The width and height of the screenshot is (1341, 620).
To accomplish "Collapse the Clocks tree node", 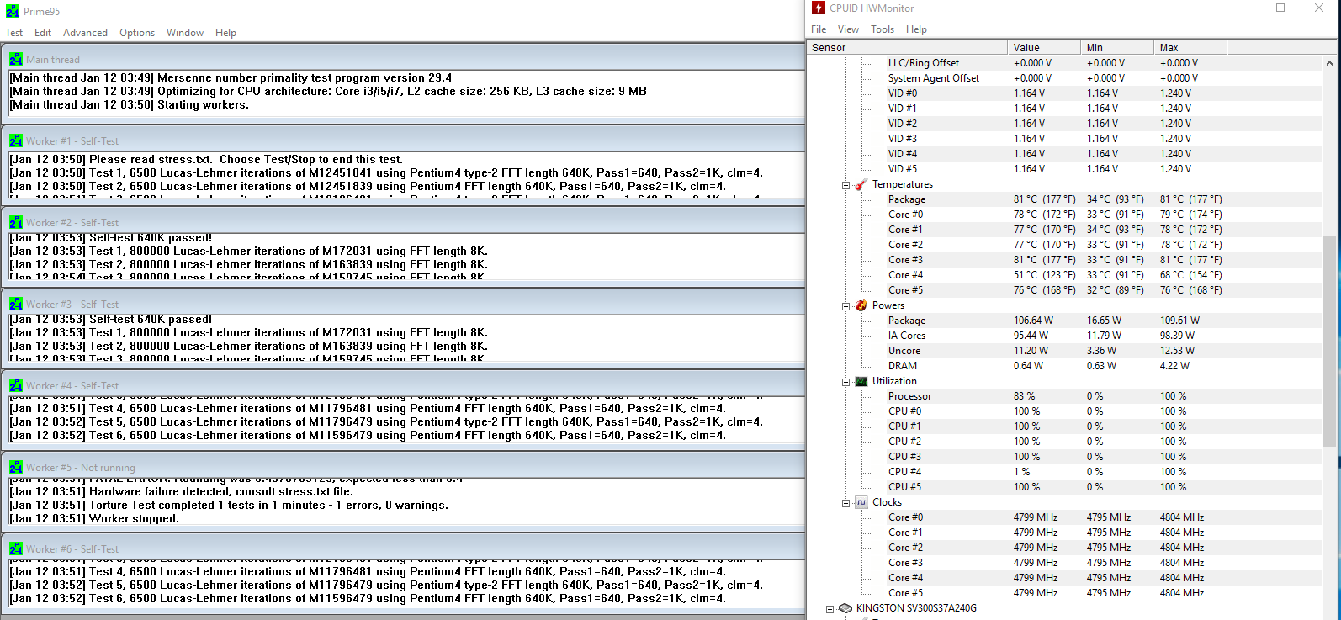I will pyautogui.click(x=846, y=503).
